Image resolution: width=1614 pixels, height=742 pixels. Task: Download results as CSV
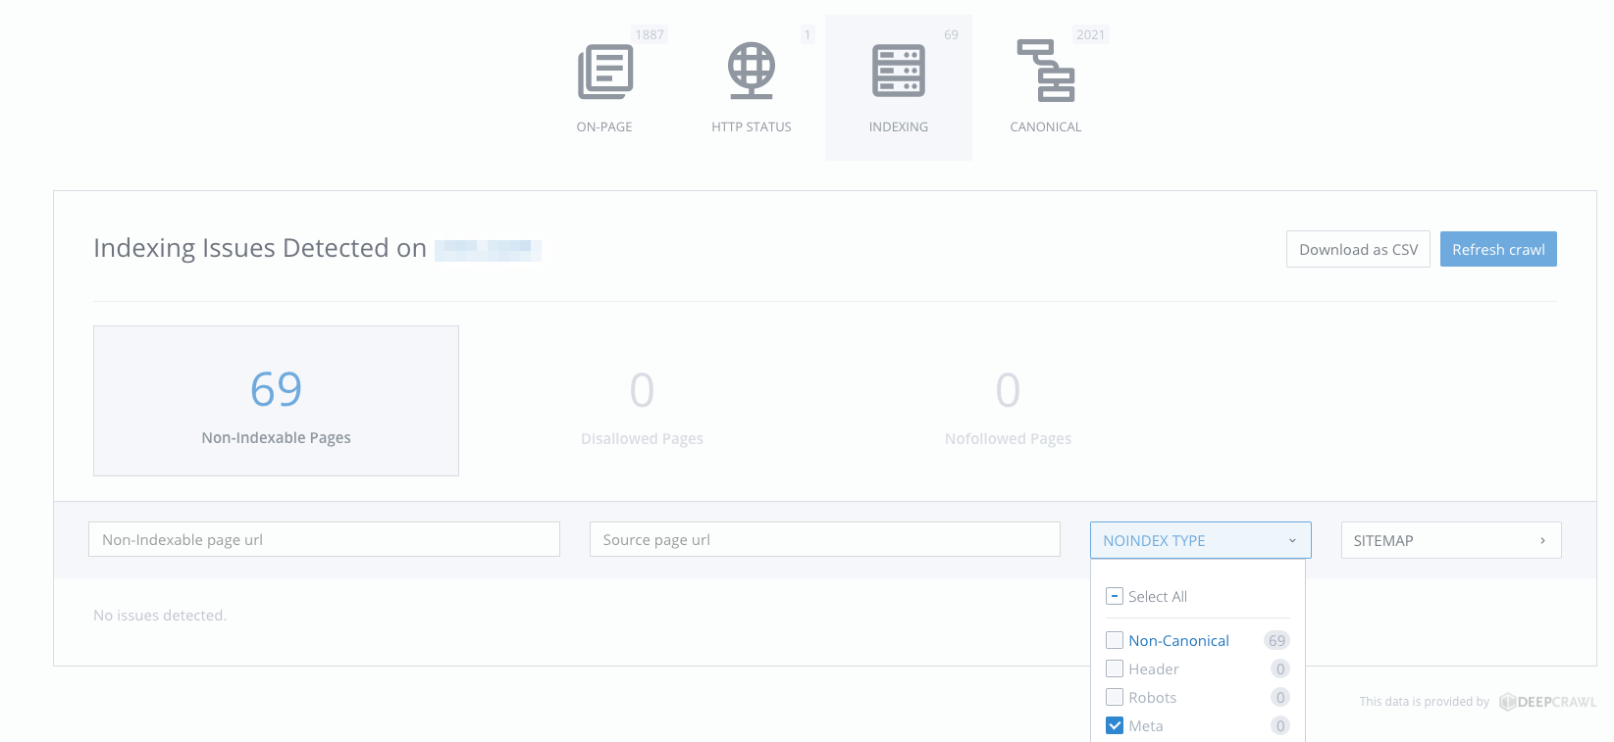point(1358,249)
